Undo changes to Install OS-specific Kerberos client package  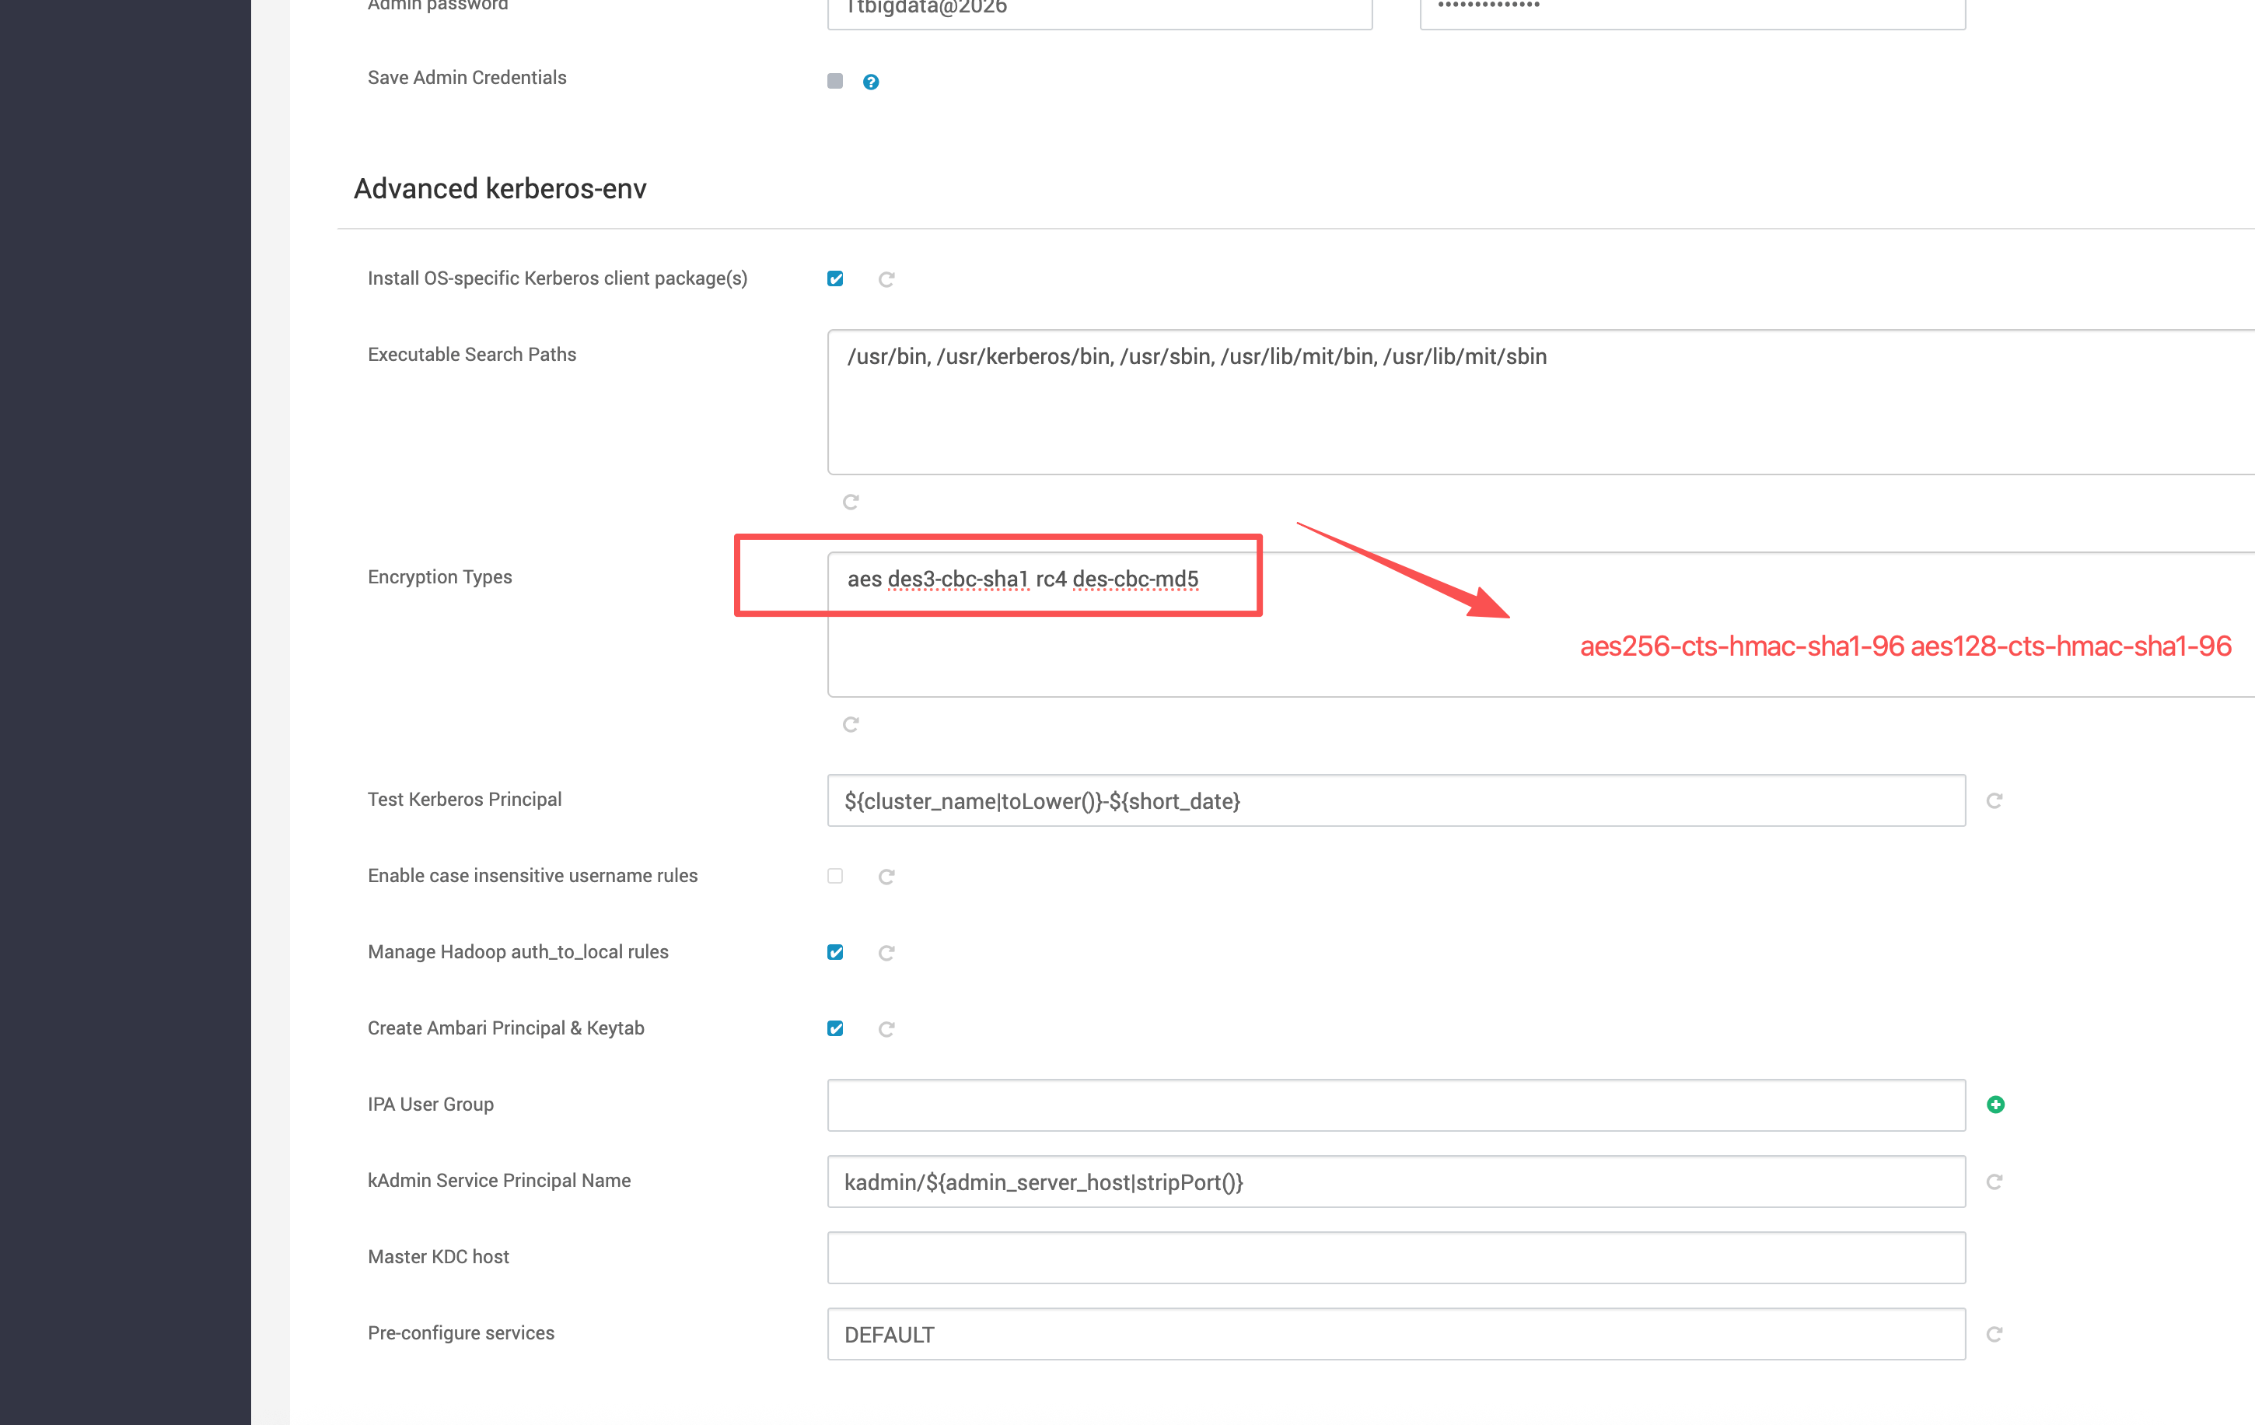tap(886, 279)
